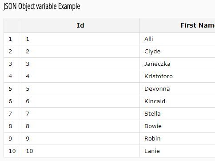The width and height of the screenshot is (215, 161).
Task: Select the Id cell with value 9
Action: click(80, 139)
